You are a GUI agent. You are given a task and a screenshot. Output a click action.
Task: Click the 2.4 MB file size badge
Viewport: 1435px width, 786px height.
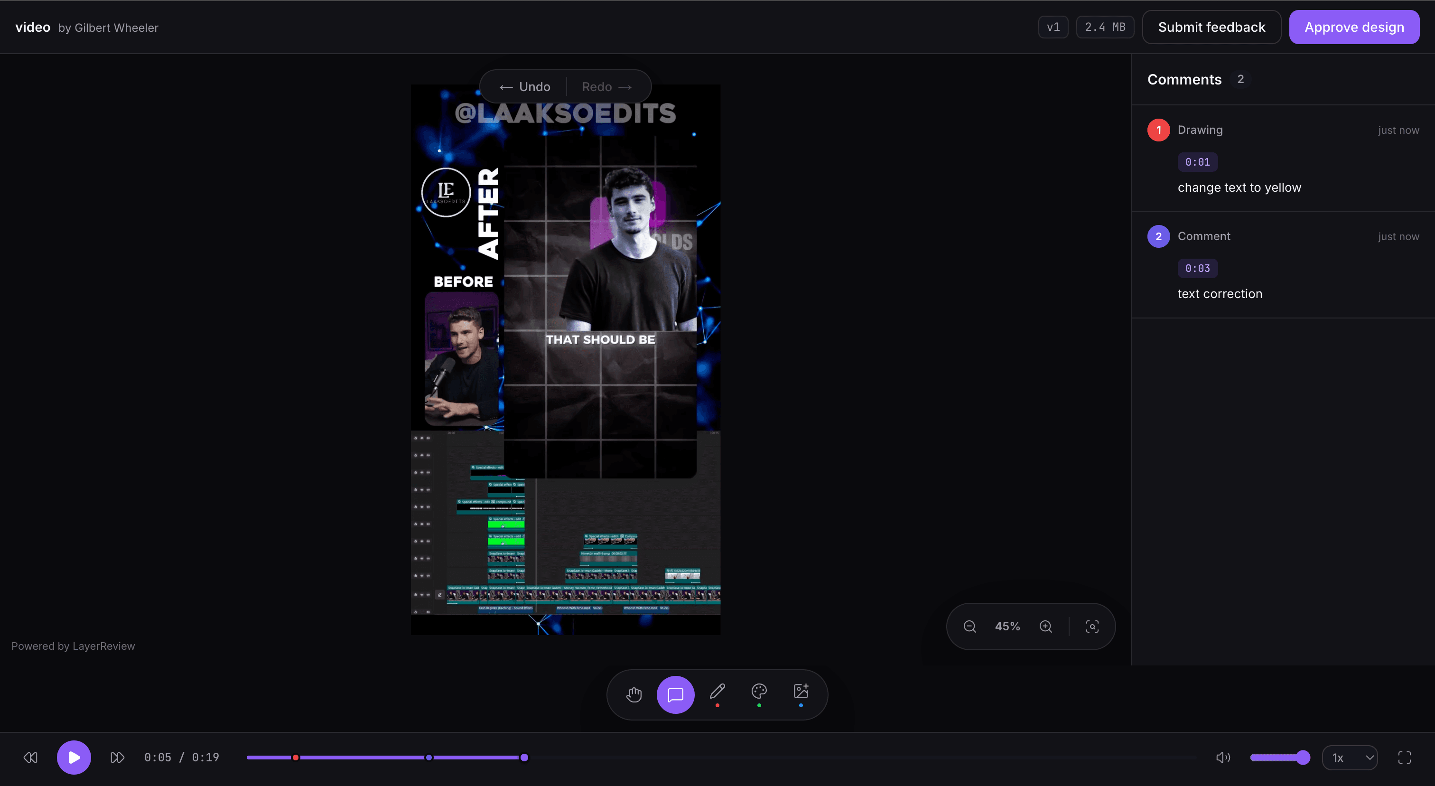(x=1105, y=27)
